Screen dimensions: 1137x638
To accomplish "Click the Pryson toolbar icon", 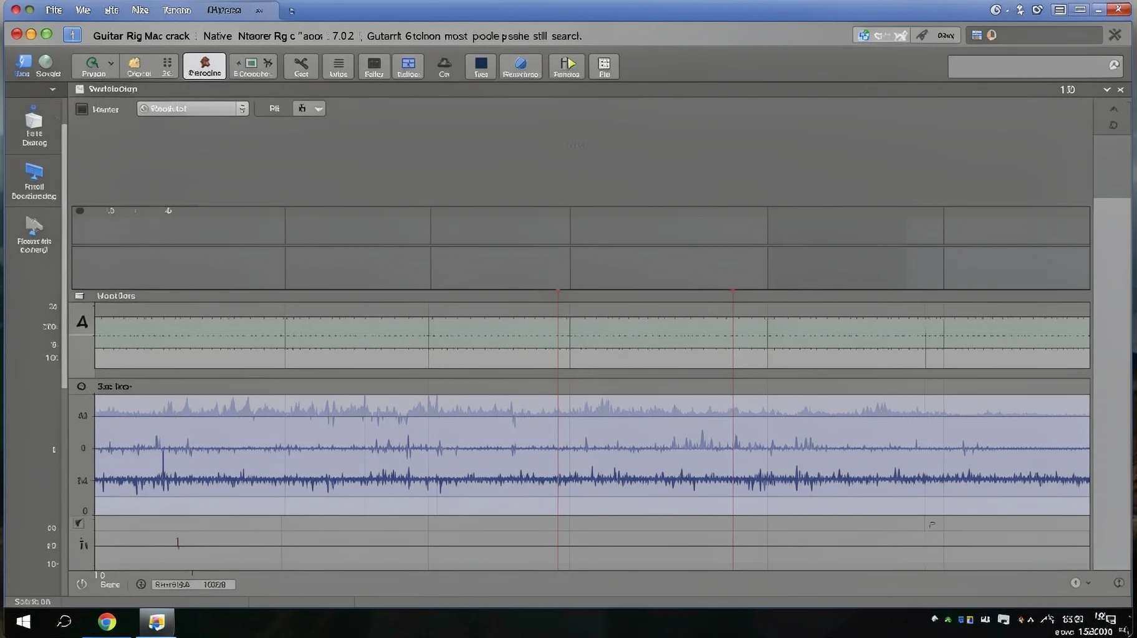I will point(92,66).
